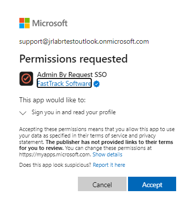Click the 'This app would like to:' label
This screenshot has height=210, width=195.
pyautogui.click(x=53, y=100)
